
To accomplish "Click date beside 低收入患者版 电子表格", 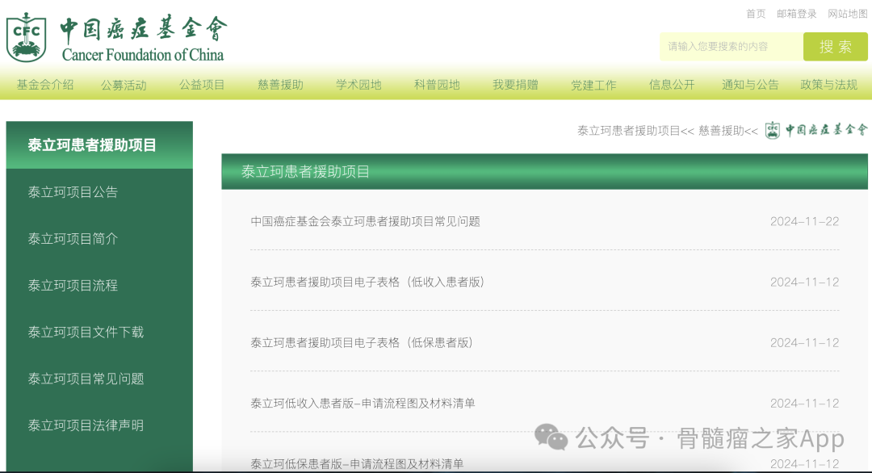I will 804,282.
